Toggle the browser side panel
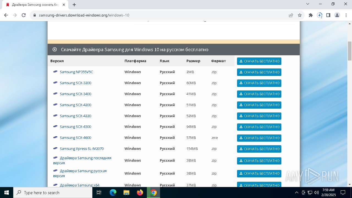The image size is (352, 198). 328,15
